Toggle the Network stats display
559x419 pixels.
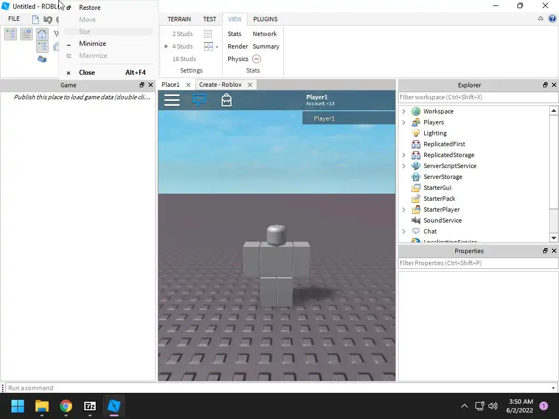(265, 34)
